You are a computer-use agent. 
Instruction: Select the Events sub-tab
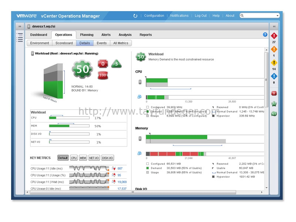tap(102, 43)
